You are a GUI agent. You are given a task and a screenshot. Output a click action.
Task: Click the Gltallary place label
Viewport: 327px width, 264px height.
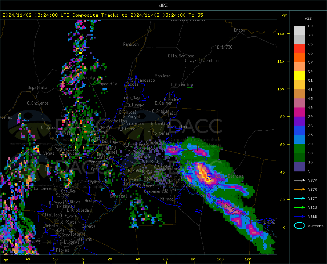pyautogui.click(x=52, y=215)
